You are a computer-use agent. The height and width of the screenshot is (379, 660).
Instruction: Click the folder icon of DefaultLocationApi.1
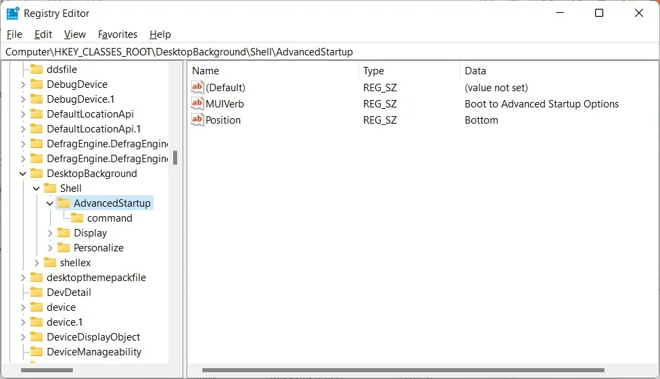(x=37, y=129)
